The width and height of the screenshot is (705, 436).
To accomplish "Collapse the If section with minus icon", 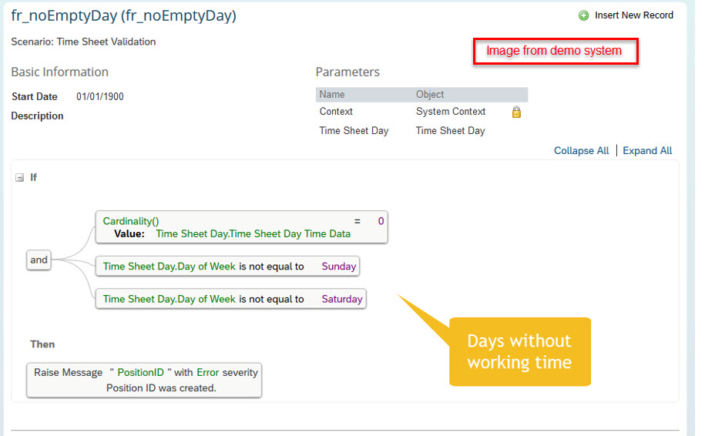I will 19,177.
